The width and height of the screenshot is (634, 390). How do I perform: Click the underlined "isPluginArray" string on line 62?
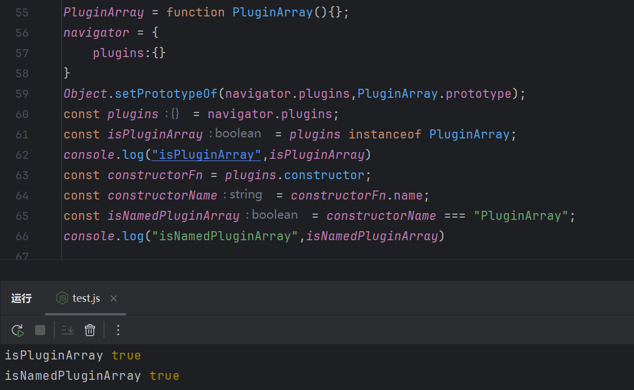coord(206,155)
